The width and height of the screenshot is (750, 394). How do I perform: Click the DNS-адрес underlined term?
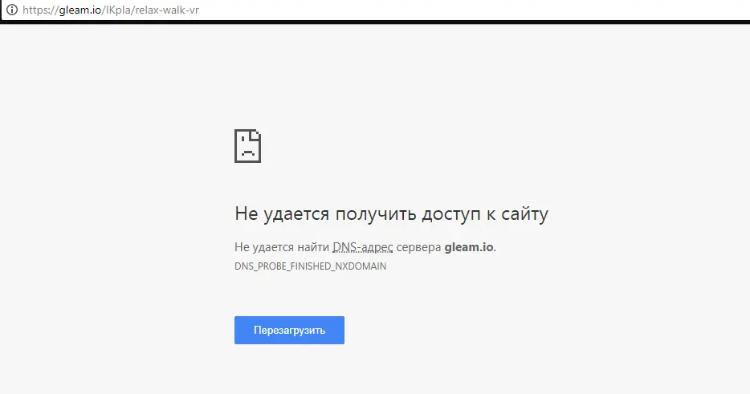coord(363,247)
